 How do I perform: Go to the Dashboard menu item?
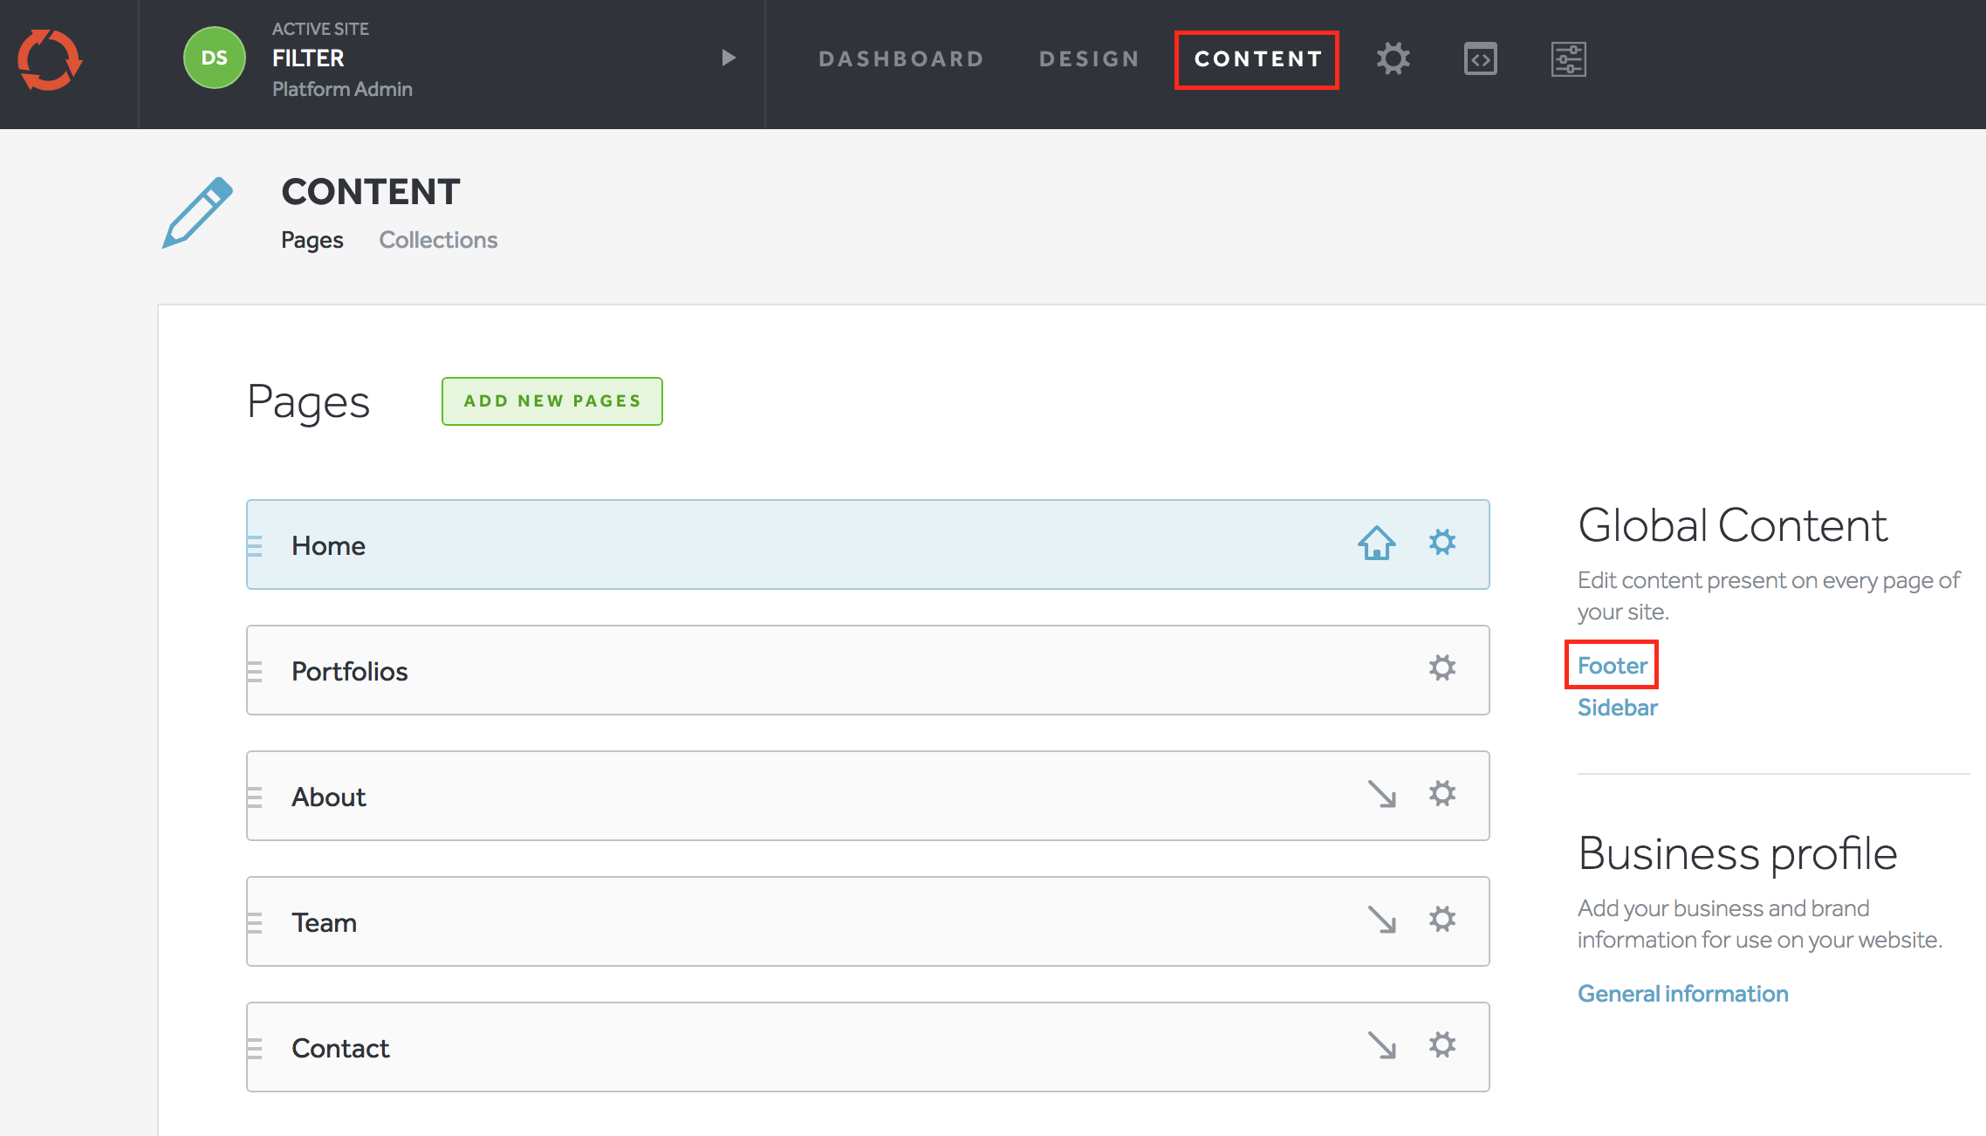[901, 59]
